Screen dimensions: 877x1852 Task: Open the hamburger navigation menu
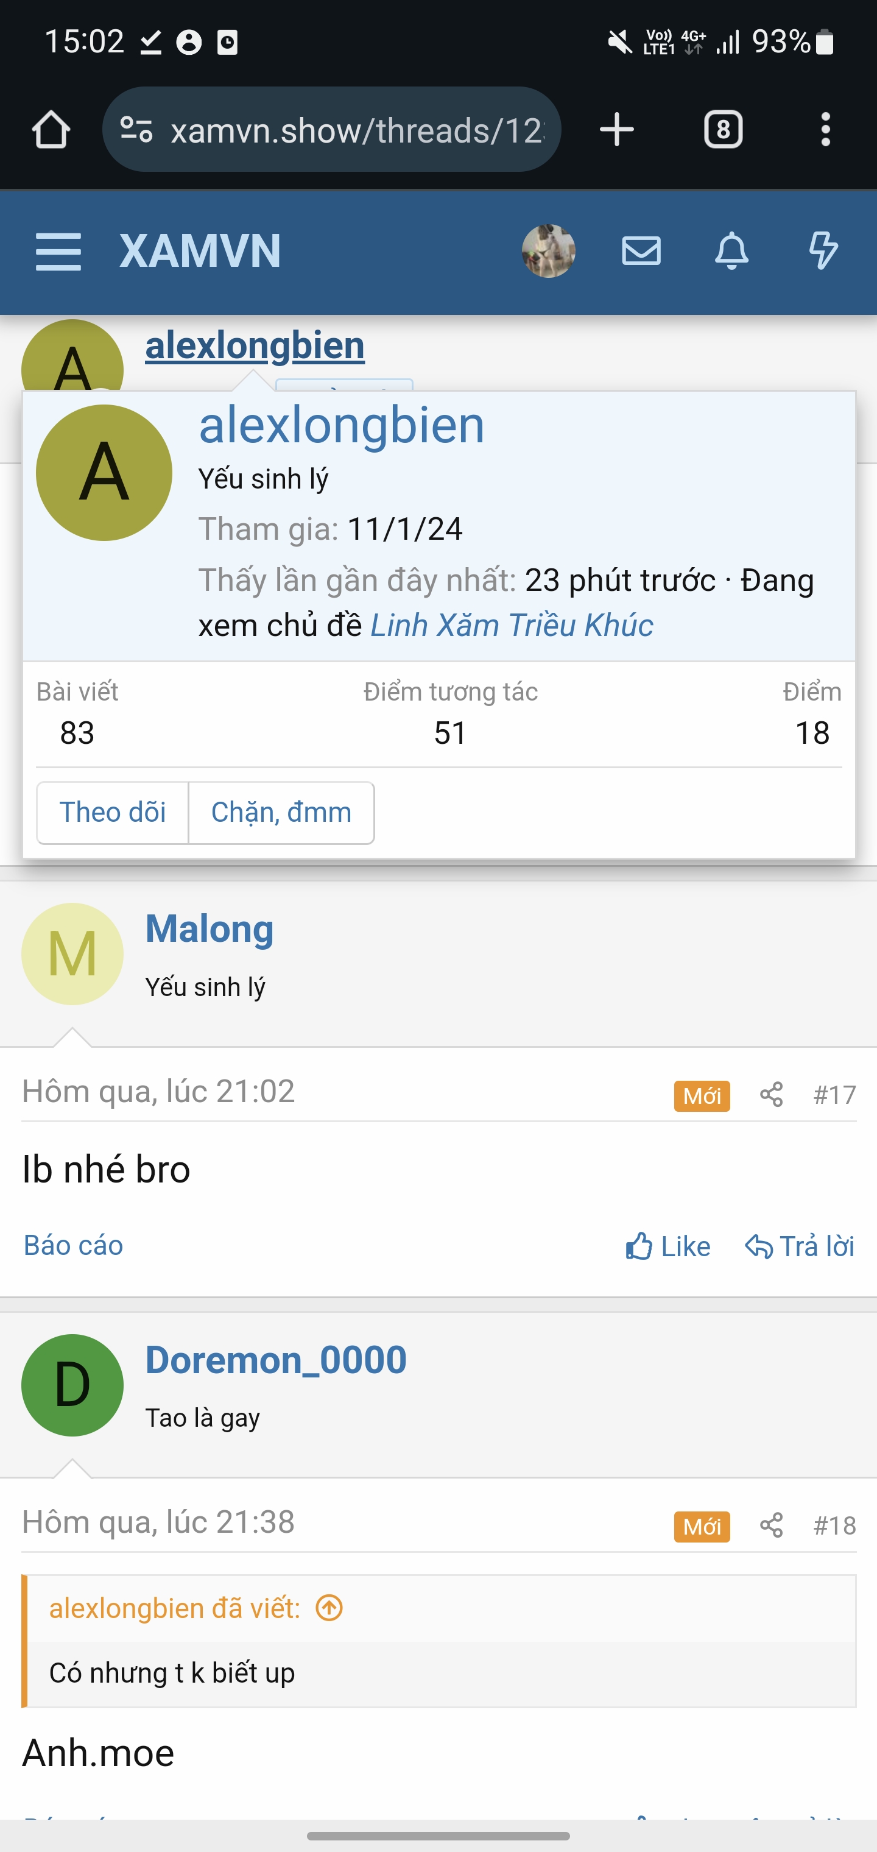tap(58, 251)
